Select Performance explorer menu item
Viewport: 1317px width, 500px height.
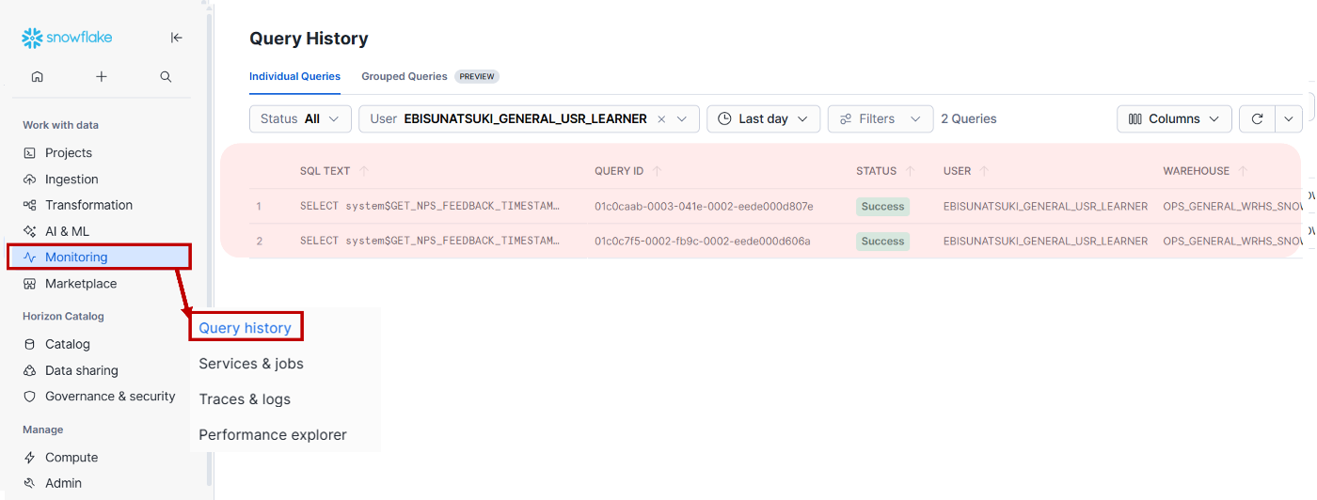pyautogui.click(x=273, y=435)
